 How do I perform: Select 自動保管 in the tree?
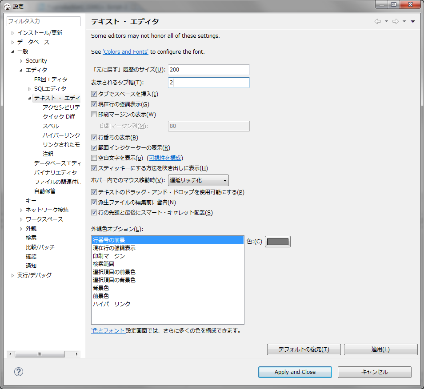pyautogui.click(x=44, y=191)
